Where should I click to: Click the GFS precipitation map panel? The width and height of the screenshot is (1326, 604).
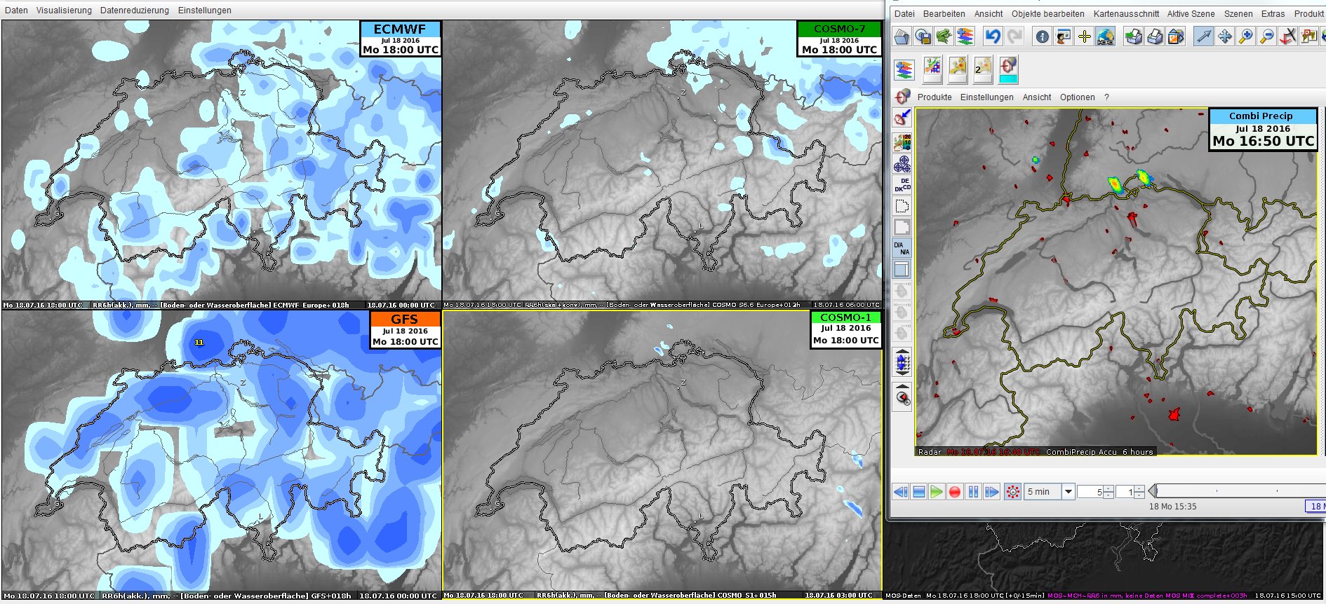(x=221, y=455)
